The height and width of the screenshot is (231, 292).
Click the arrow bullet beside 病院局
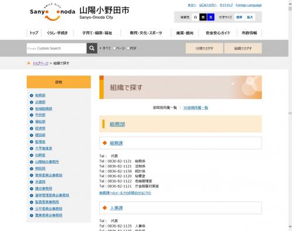pos(32,168)
